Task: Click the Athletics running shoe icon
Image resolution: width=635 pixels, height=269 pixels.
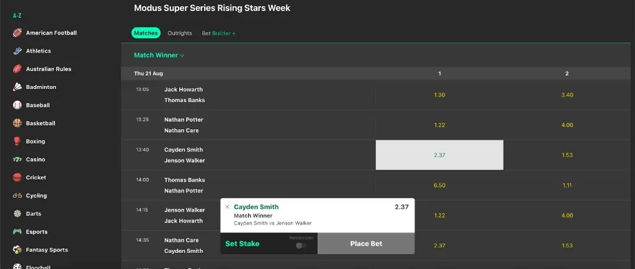Action: pyautogui.click(x=17, y=51)
